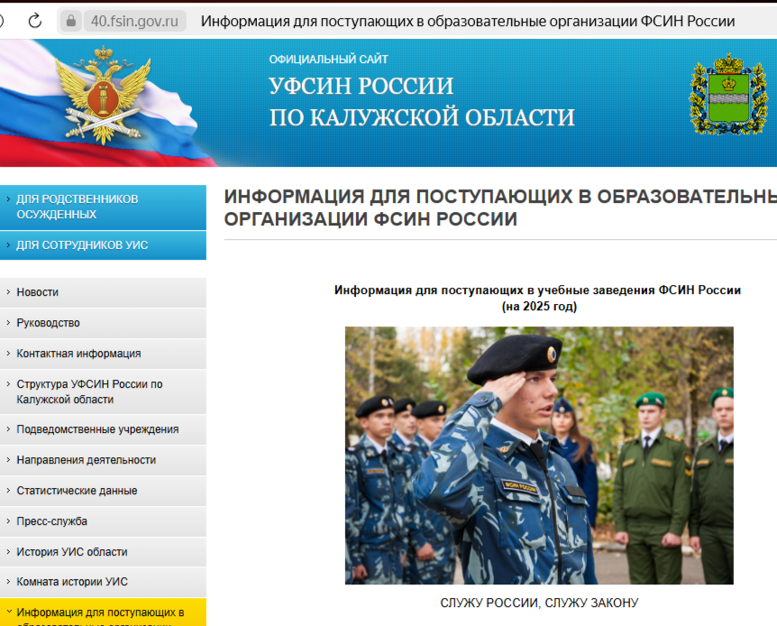777x626 pixels.
Task: Click the page heading ИНФОРМАЦИЯ ДЛЯ ПОСТУПАЮЩИХ
Action: pyautogui.click(x=500, y=207)
